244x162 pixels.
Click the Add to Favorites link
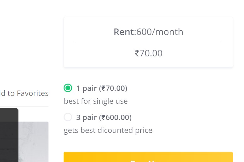click(x=24, y=93)
